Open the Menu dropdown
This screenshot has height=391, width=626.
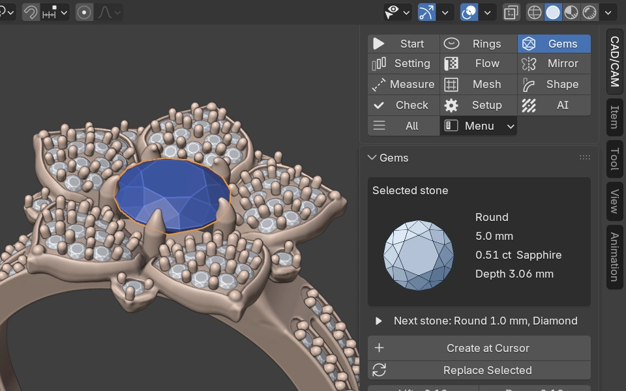478,126
